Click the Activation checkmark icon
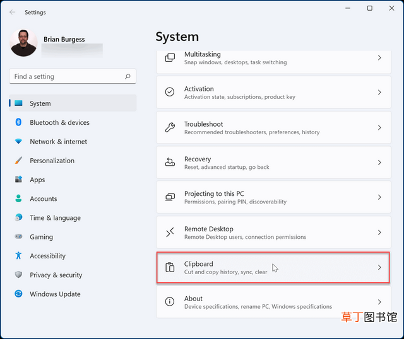Image resolution: width=404 pixels, height=339 pixels. coord(170,92)
